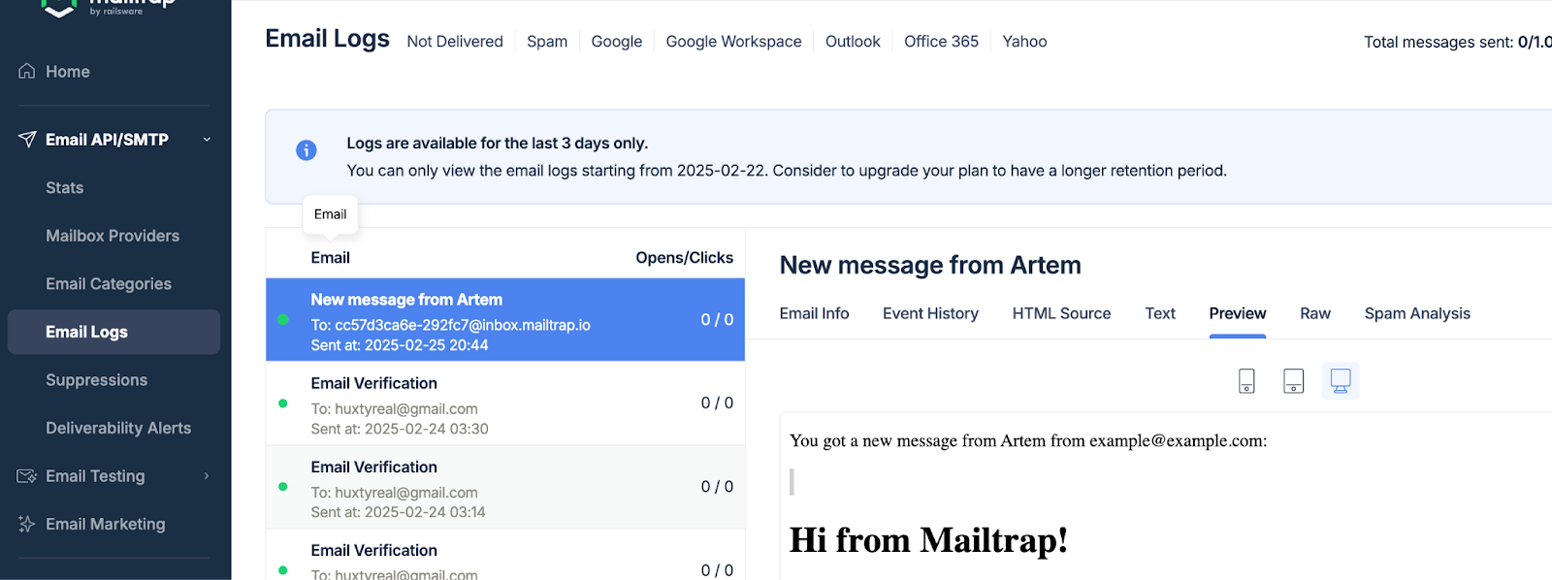This screenshot has width=1552, height=580.
Task: Open Email Marketing in the sidebar
Action: click(x=105, y=524)
